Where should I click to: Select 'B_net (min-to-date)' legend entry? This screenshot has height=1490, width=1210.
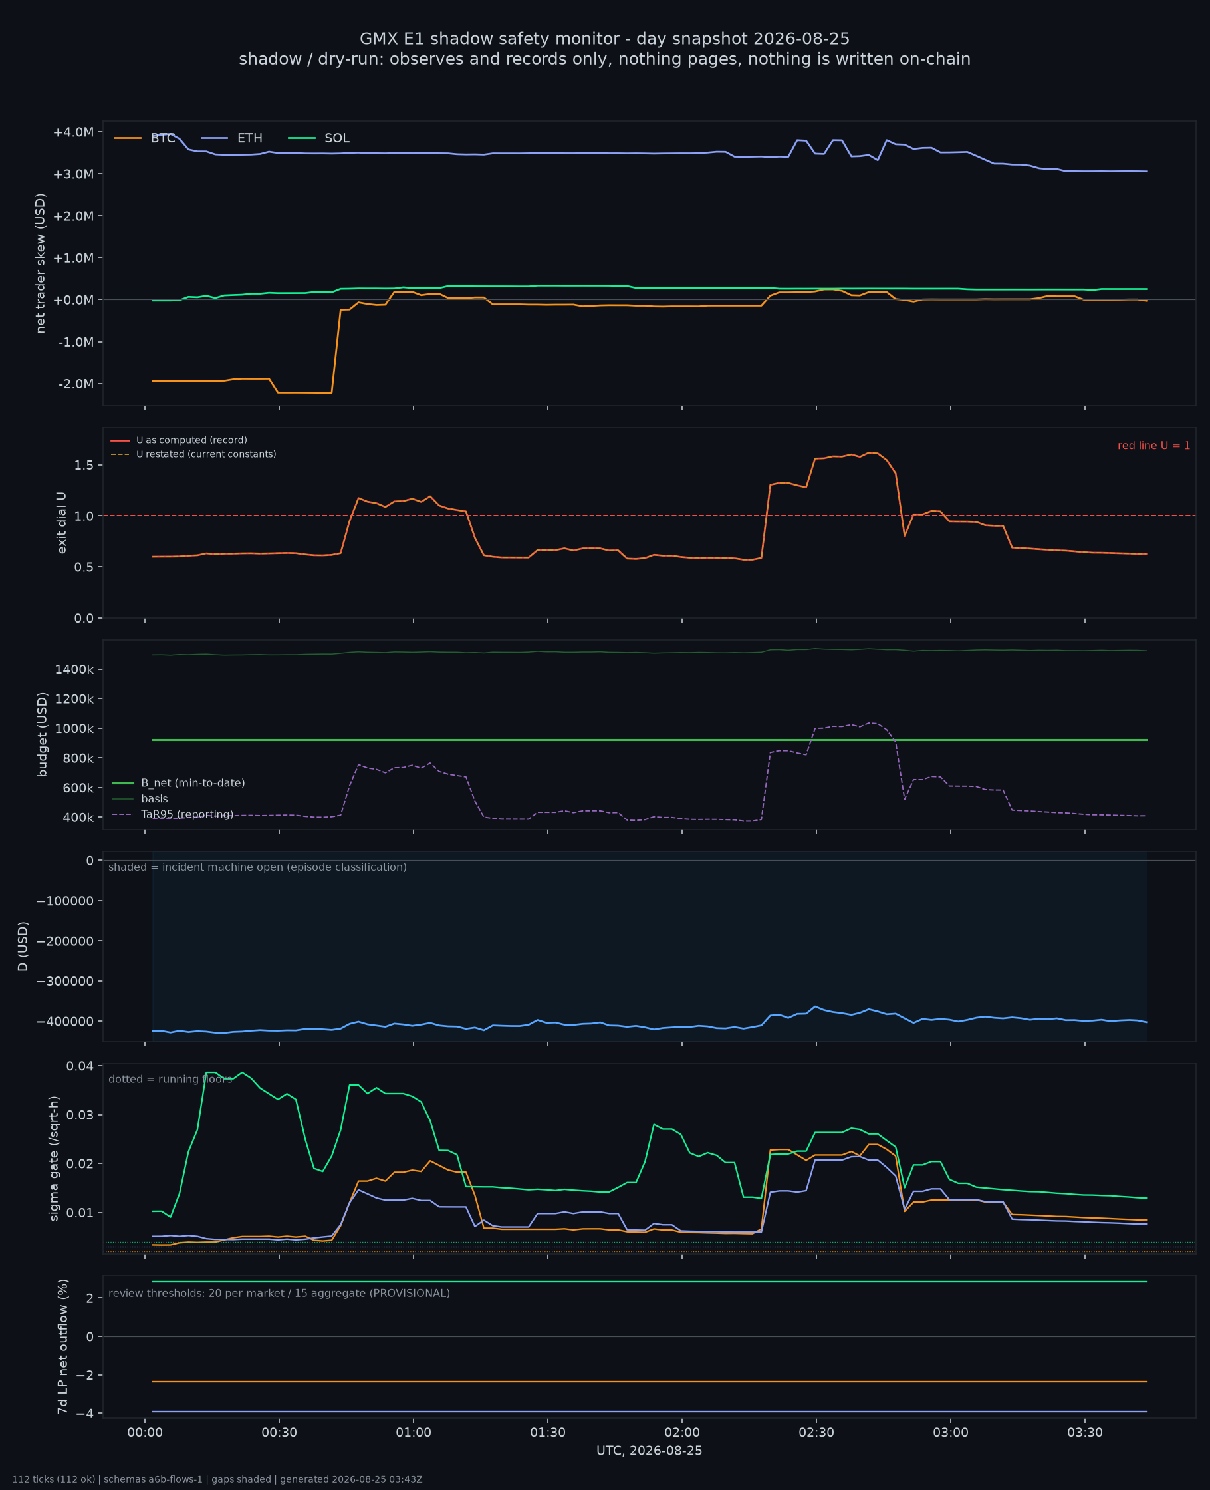[x=178, y=783]
